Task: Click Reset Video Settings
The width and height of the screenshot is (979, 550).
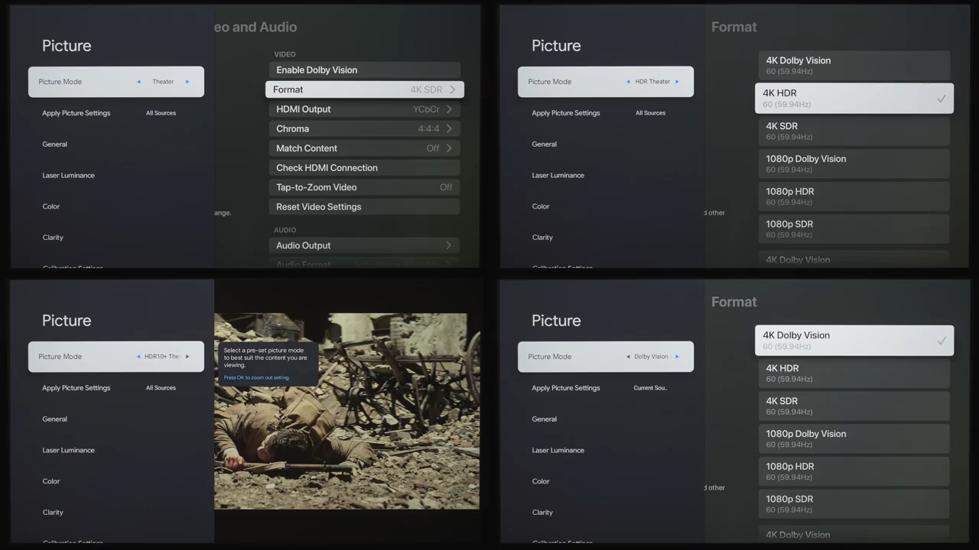Action: point(364,207)
